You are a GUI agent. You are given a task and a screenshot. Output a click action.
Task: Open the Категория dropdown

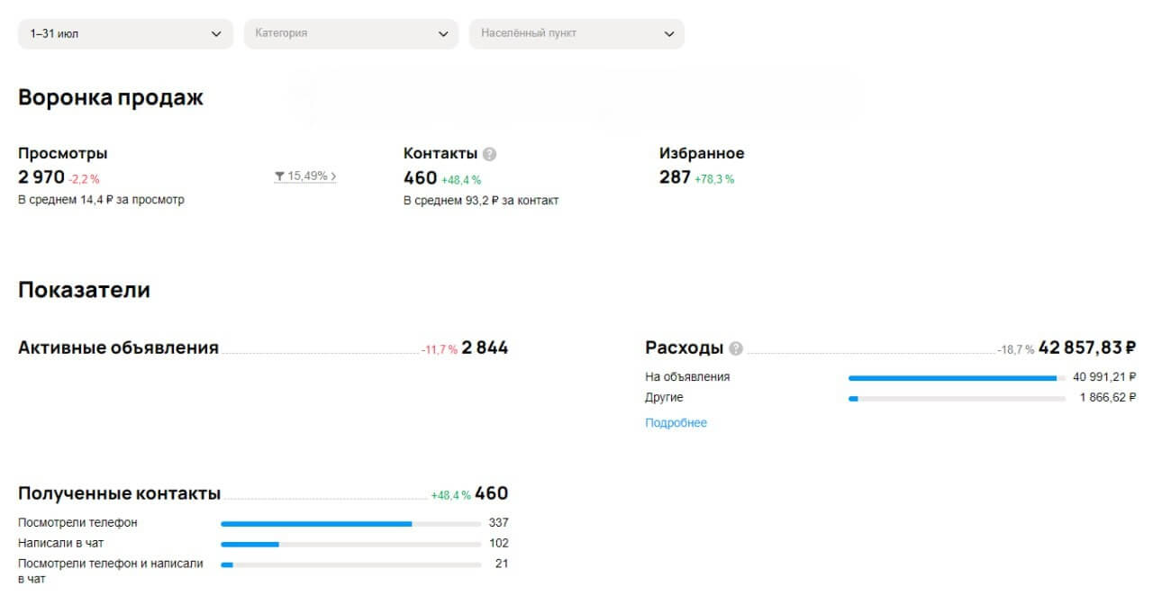[x=351, y=33]
